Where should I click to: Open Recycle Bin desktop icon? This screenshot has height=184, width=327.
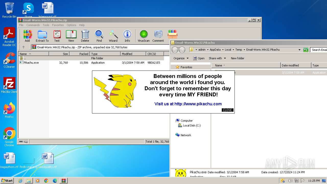tap(9, 10)
